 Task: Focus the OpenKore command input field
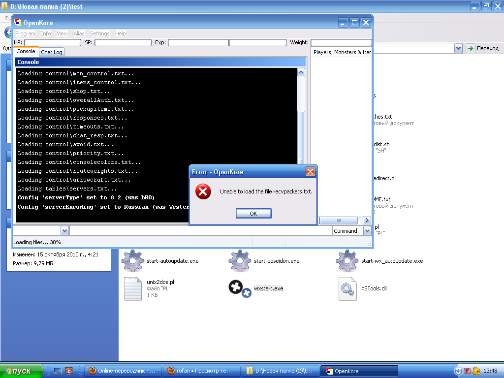[201, 231]
